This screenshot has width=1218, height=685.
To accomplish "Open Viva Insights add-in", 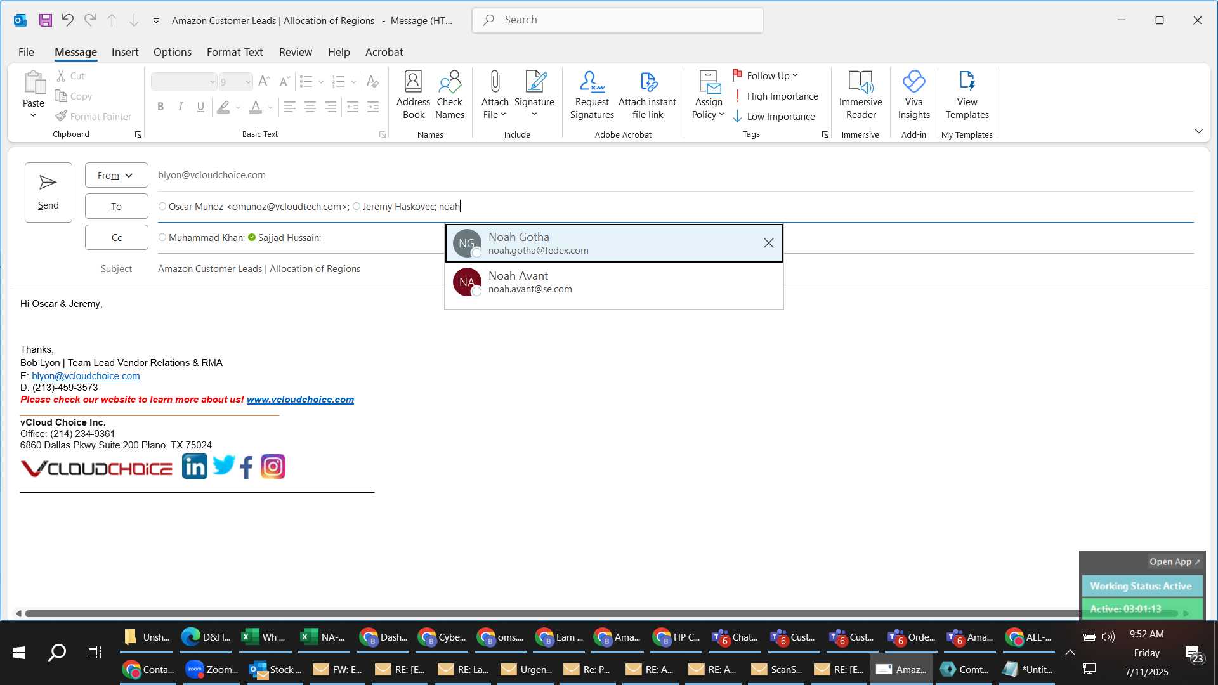I will click(913, 95).
